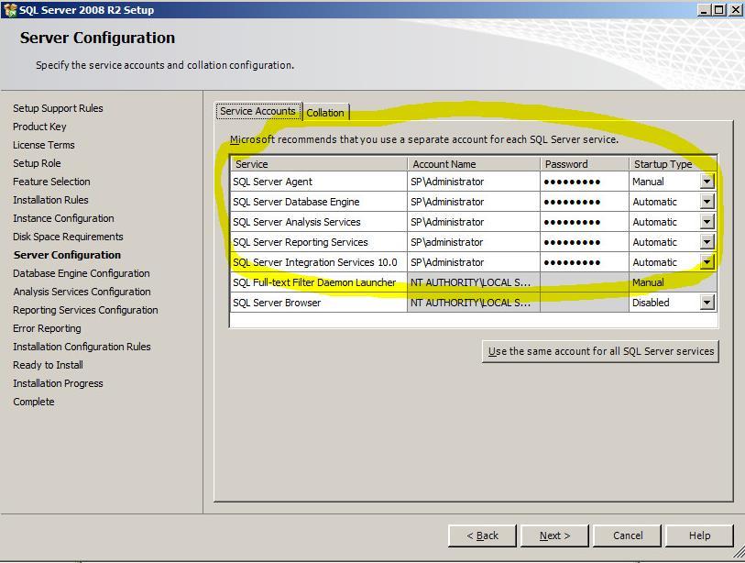The image size is (745, 563).
Task: Select the 'SQL Full-text Filter Daemon Launcher' service name
Action: [x=314, y=282]
